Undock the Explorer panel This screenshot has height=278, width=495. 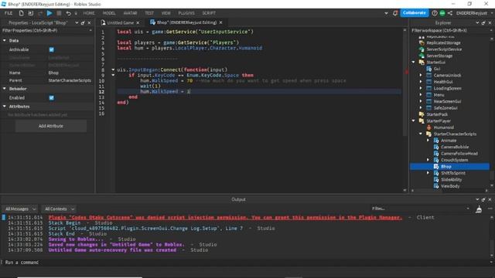[483, 23]
